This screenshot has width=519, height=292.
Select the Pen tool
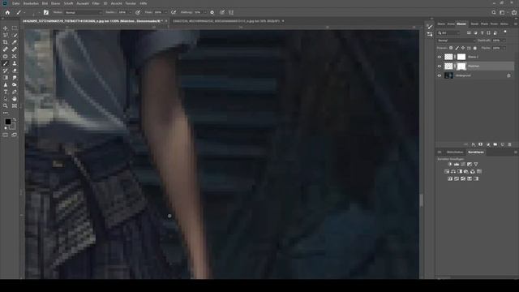tap(15, 92)
